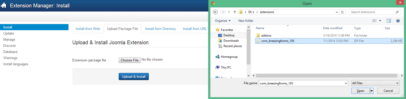Click into the File name text field

pos(301,83)
